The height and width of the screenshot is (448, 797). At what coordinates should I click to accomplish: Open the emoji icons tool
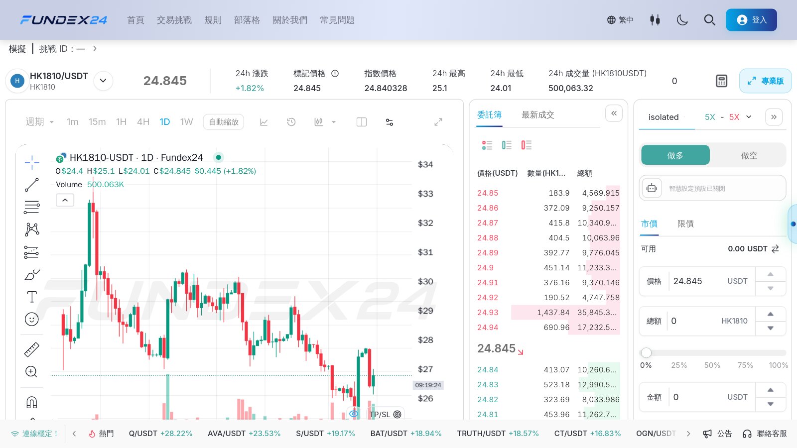[32, 319]
